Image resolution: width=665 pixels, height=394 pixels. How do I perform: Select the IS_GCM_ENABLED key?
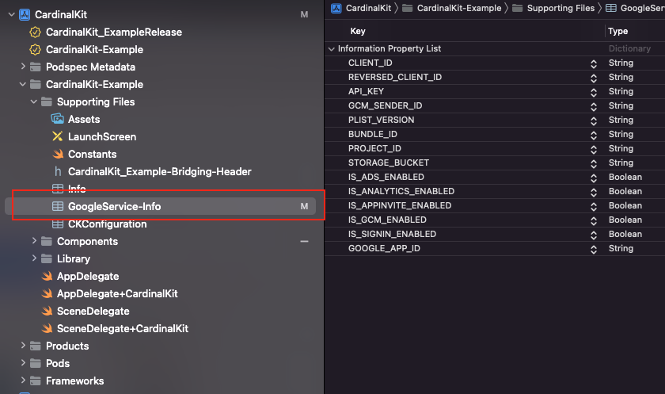pyautogui.click(x=387, y=220)
